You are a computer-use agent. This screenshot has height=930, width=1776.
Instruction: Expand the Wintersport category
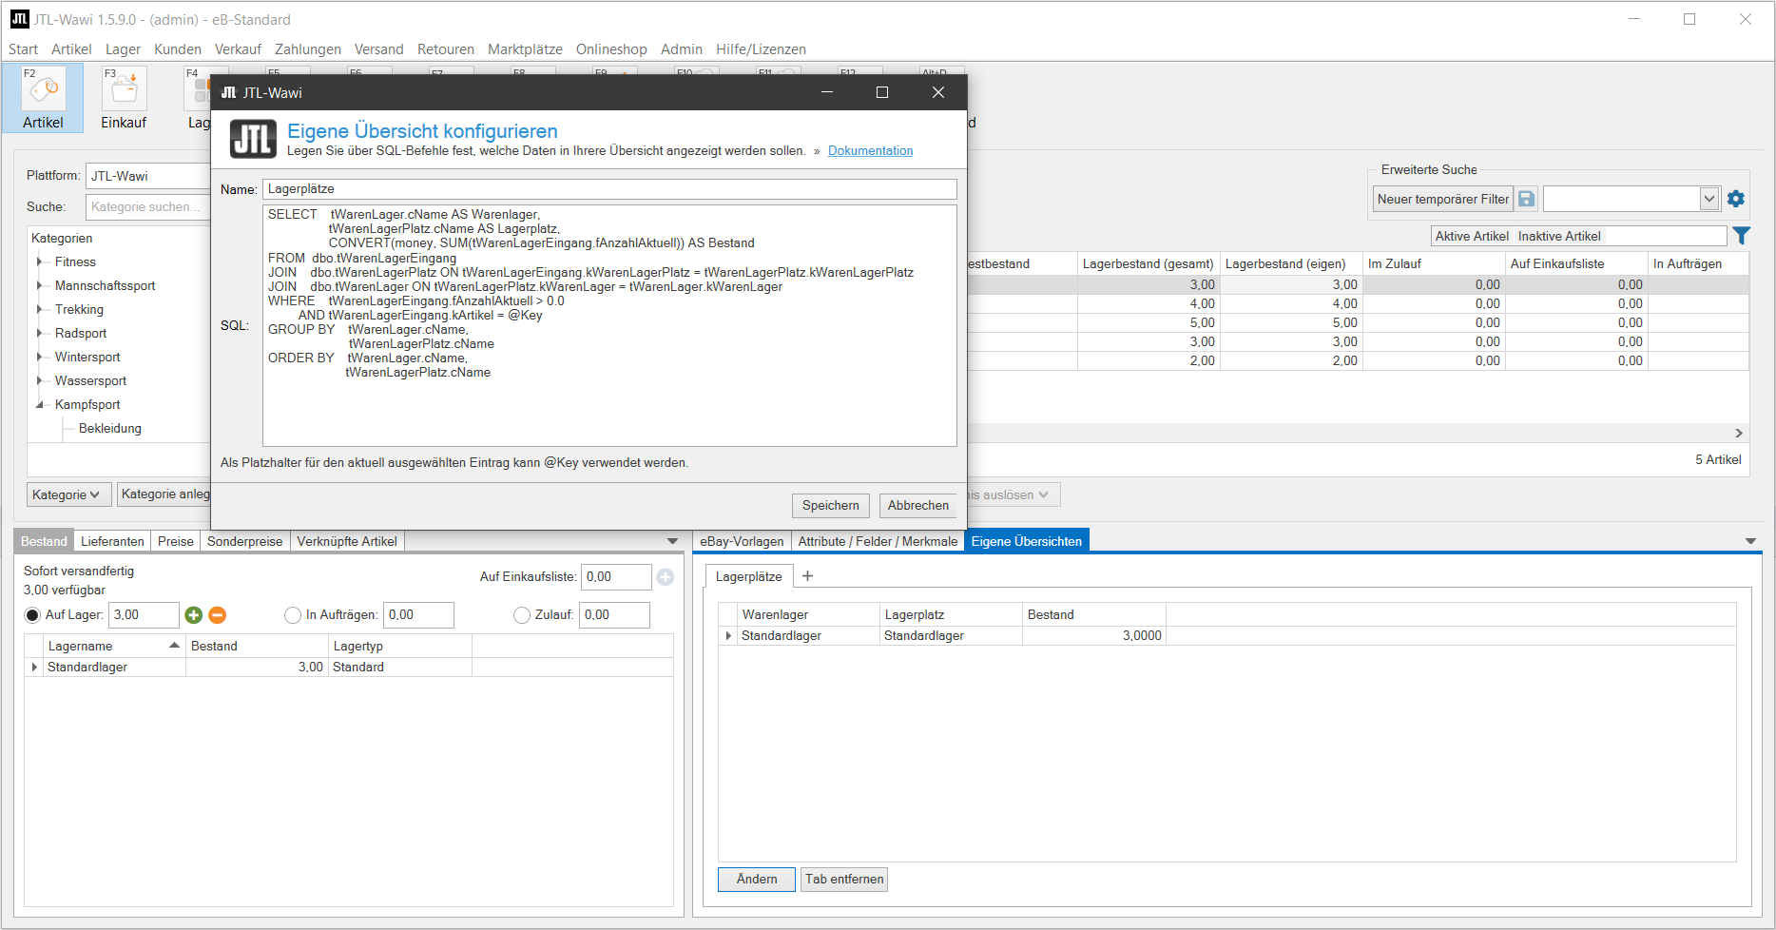pos(39,357)
